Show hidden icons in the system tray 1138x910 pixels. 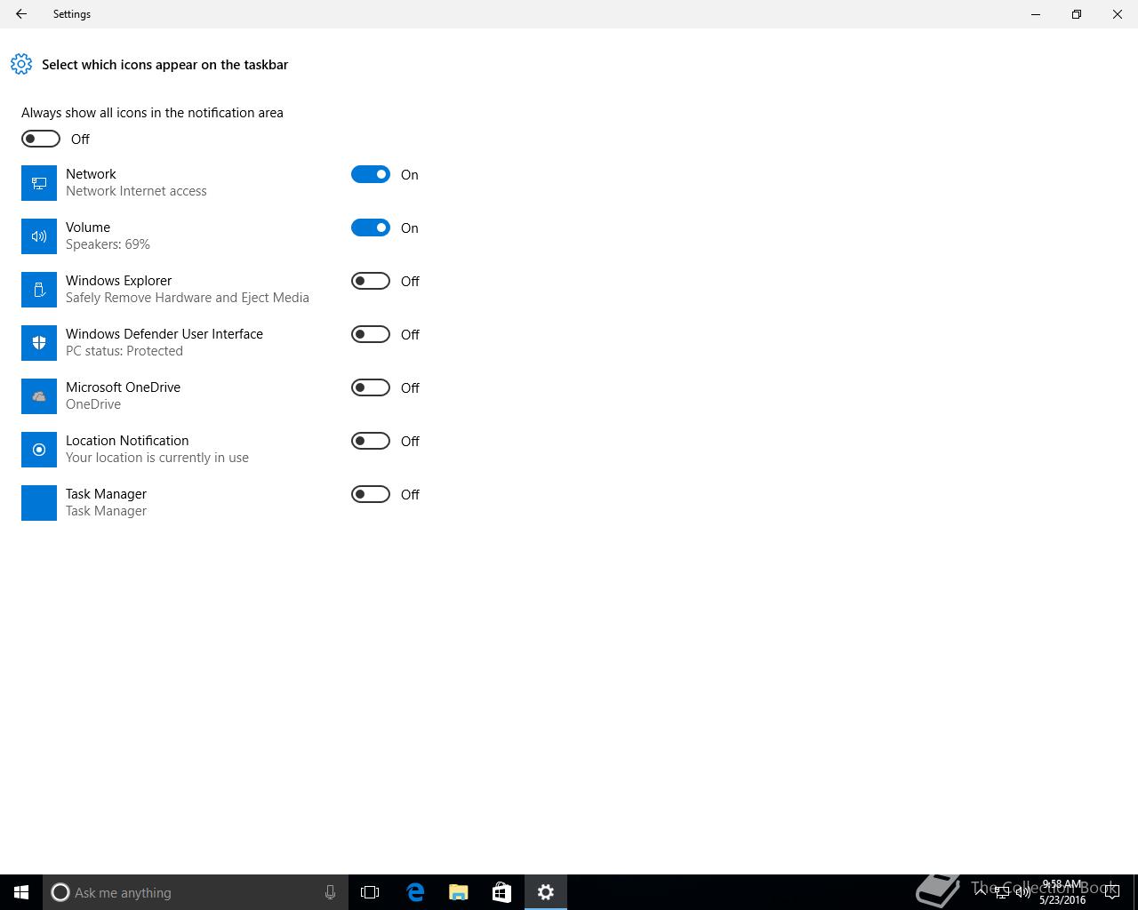coord(981,892)
